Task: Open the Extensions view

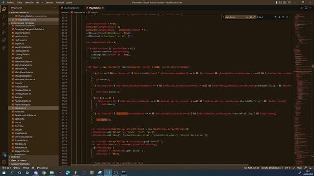Action: [4, 40]
